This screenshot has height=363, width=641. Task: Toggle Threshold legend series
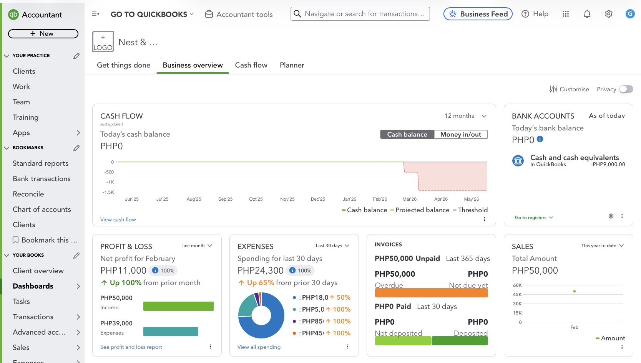(x=470, y=210)
